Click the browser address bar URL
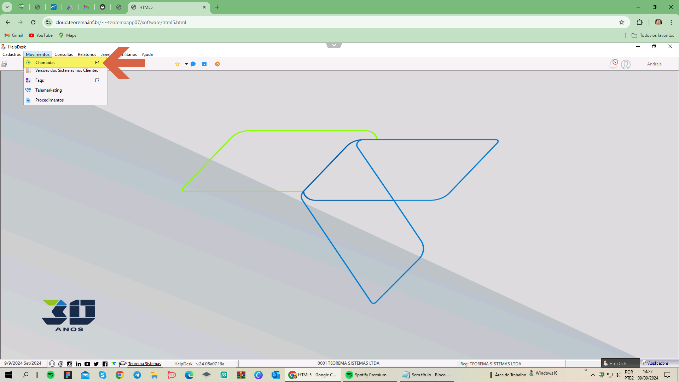Viewport: 679px width, 382px height. click(121, 22)
